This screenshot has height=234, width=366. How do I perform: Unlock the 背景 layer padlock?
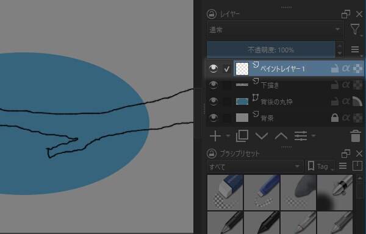point(335,118)
